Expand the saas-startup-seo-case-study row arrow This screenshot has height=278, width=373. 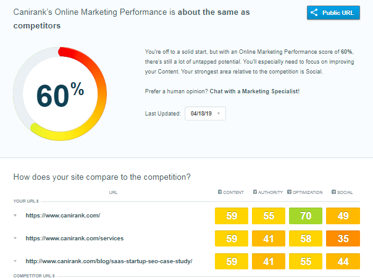[15, 261]
